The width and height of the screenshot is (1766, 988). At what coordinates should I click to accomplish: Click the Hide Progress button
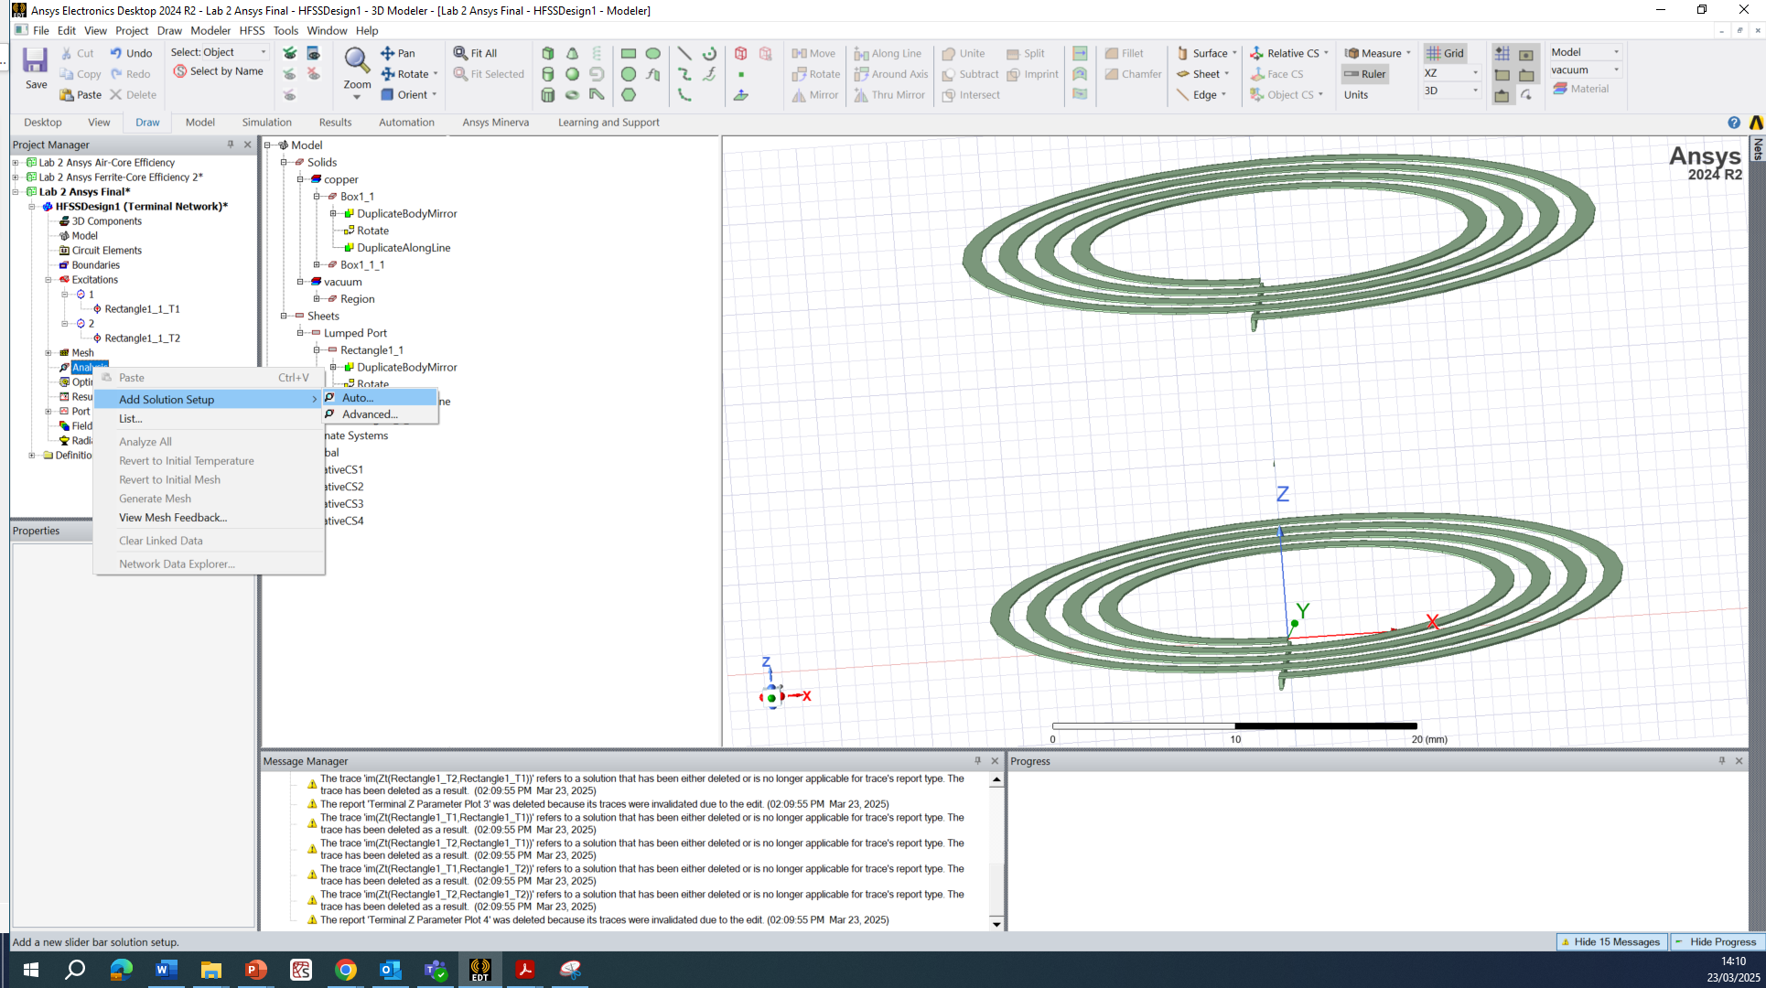[x=1716, y=941]
